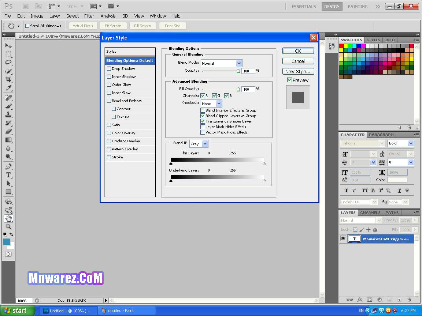Switch to the Paragraph tab
Screen dimensions: 422x316
(381, 135)
